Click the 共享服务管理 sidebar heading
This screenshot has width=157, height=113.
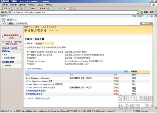[x=8, y=62]
